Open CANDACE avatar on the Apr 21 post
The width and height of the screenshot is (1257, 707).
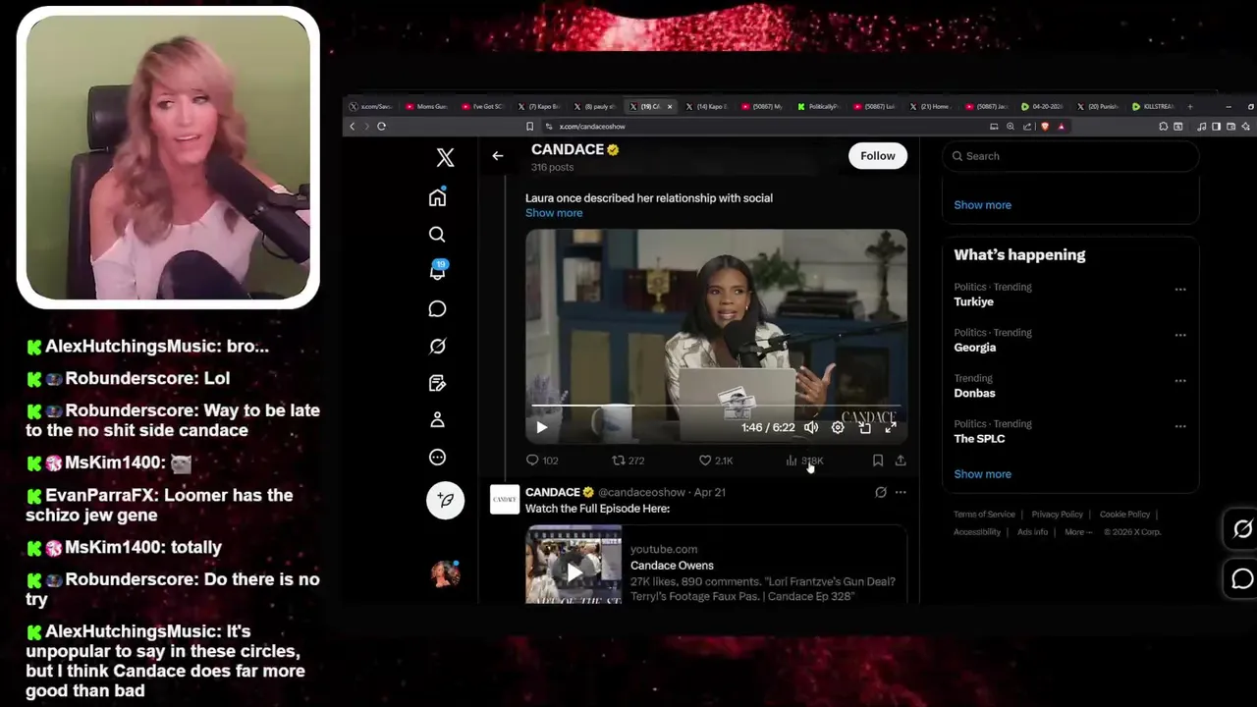pos(505,500)
